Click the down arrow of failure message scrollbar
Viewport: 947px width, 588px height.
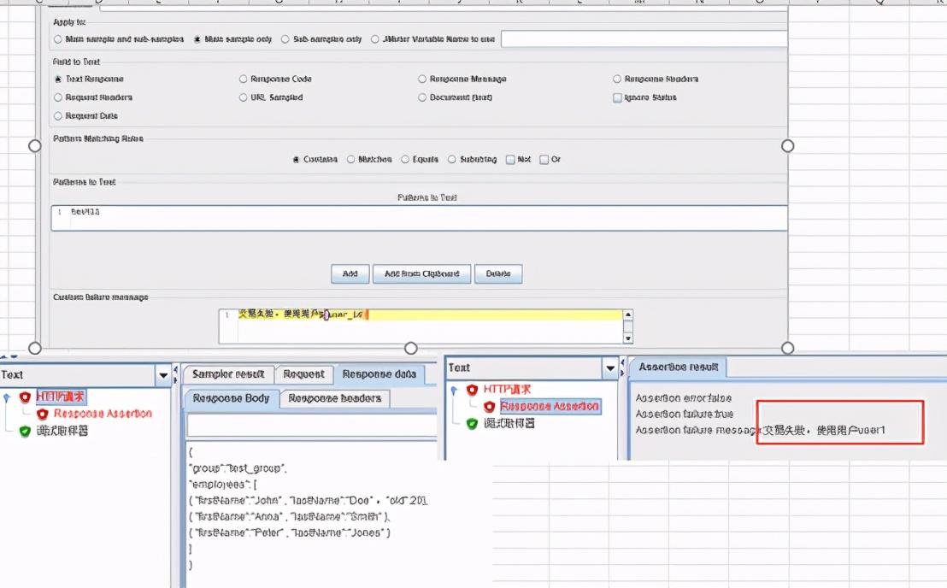(x=628, y=338)
